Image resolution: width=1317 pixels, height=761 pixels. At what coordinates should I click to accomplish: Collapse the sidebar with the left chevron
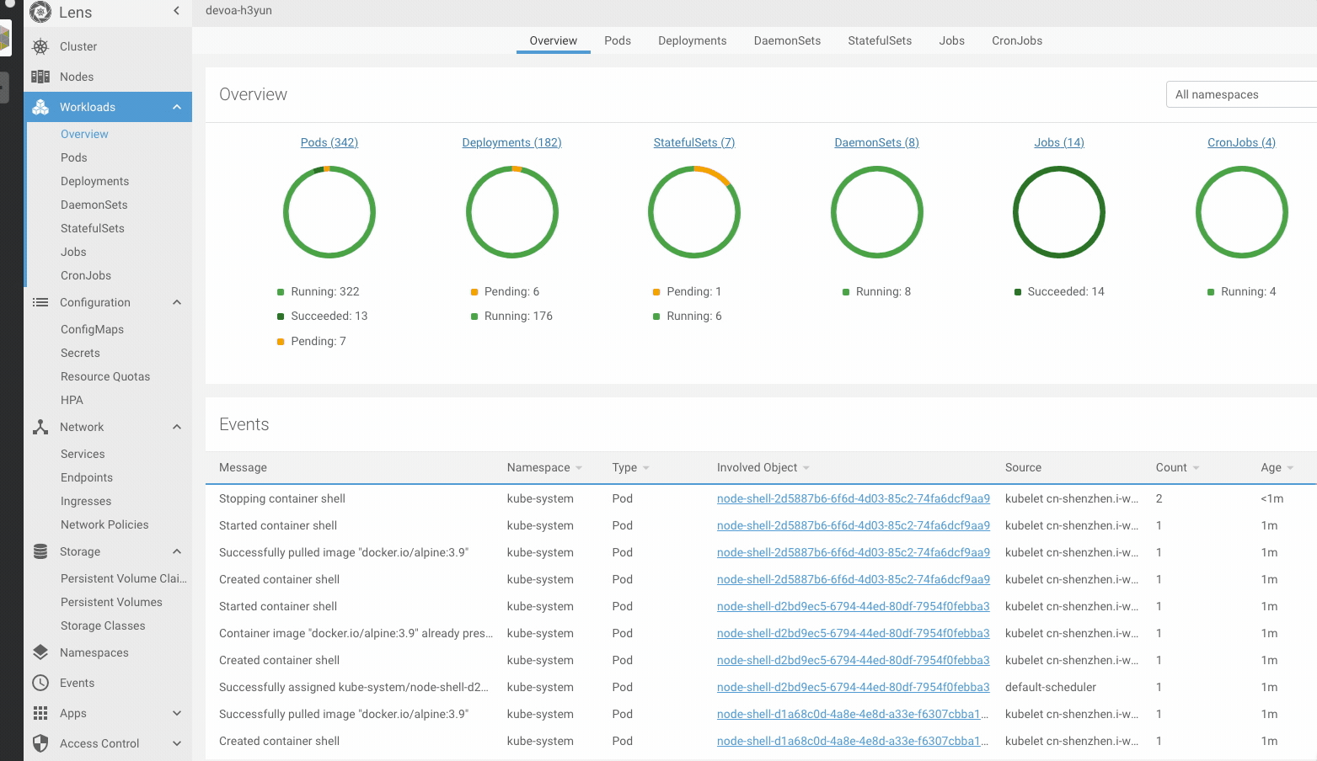(176, 11)
